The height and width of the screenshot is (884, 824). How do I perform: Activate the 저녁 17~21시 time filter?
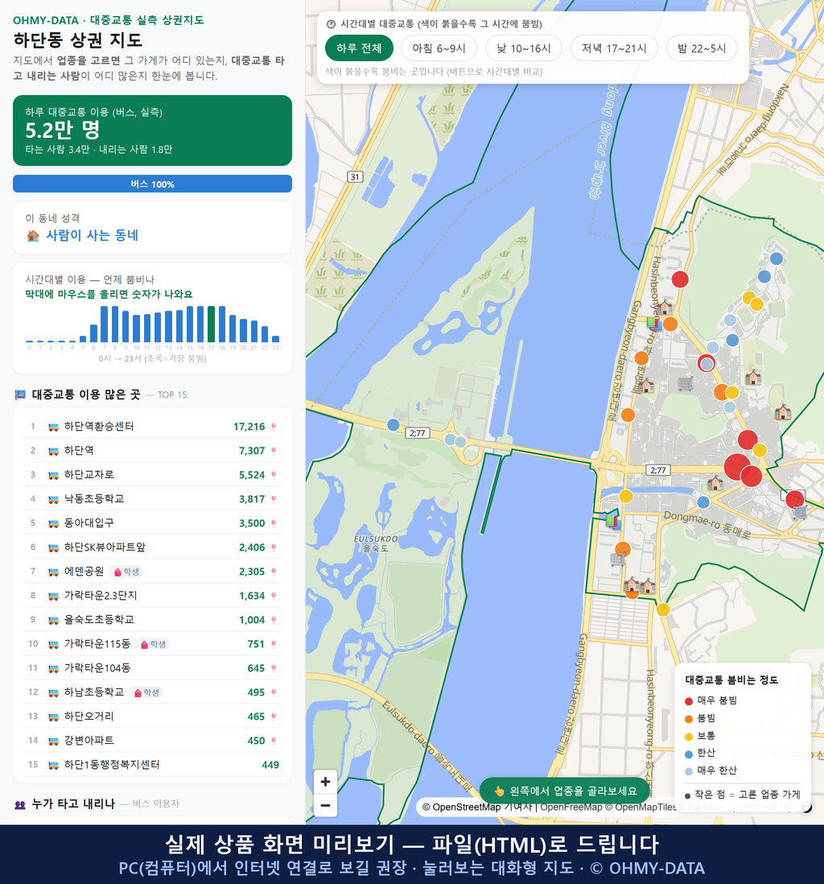pyautogui.click(x=614, y=48)
